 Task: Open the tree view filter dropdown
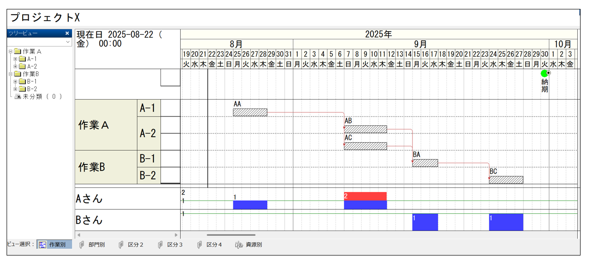click(68, 42)
